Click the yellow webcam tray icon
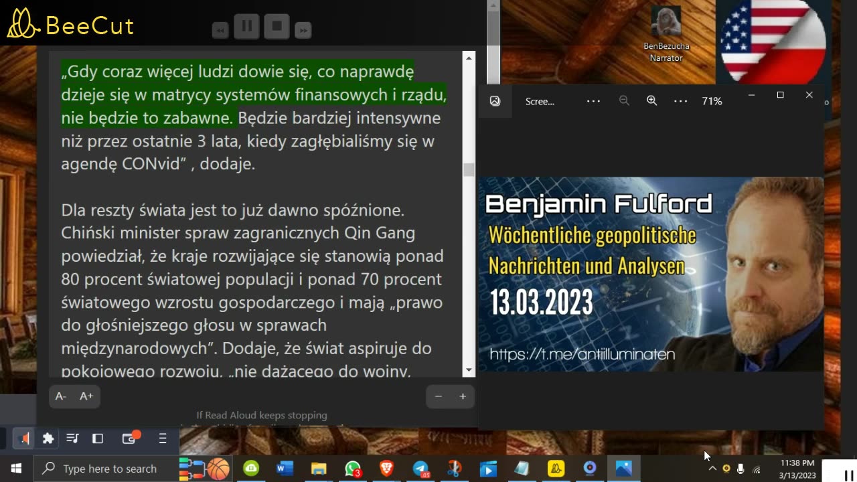The width and height of the screenshot is (857, 482). coord(726,469)
